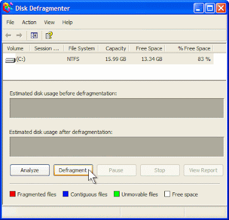Click the red Fragmented files swatch
The width and height of the screenshot is (229, 220).
pyautogui.click(x=13, y=194)
